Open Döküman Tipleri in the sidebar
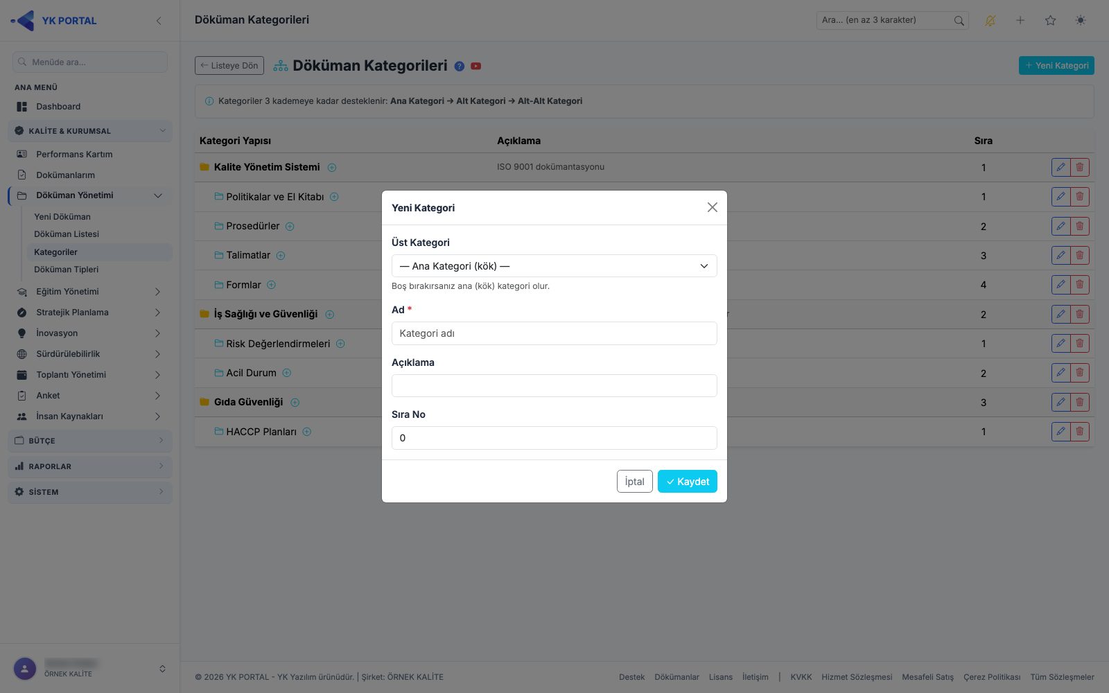The height and width of the screenshot is (693, 1109). point(67,270)
